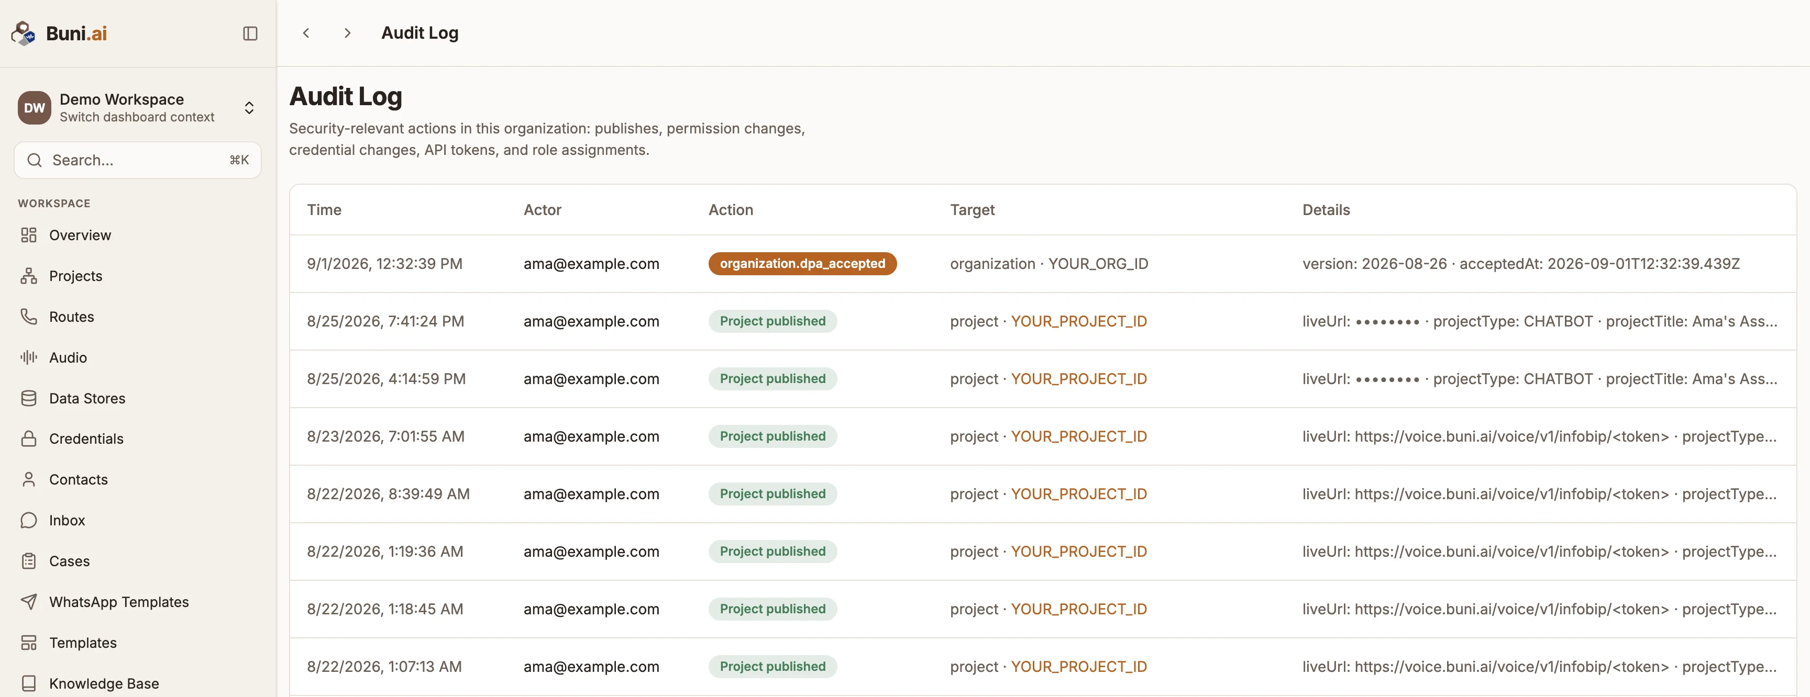The image size is (1810, 697).
Task: Open YOUR_PROJECT_ID link in 1:07:13 AM row
Action: (1078, 666)
